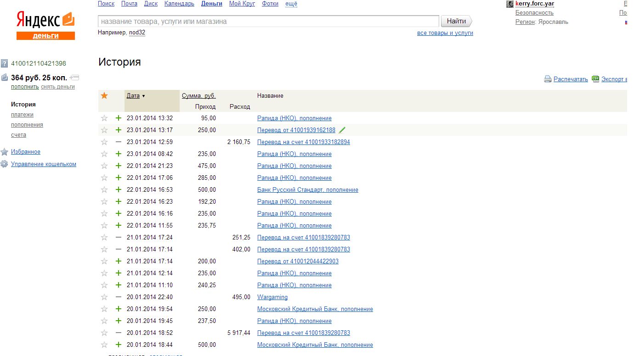Click the gear icon beside Управление кошельком
Image resolution: width=640 pixels, height=356 pixels.
[4, 164]
